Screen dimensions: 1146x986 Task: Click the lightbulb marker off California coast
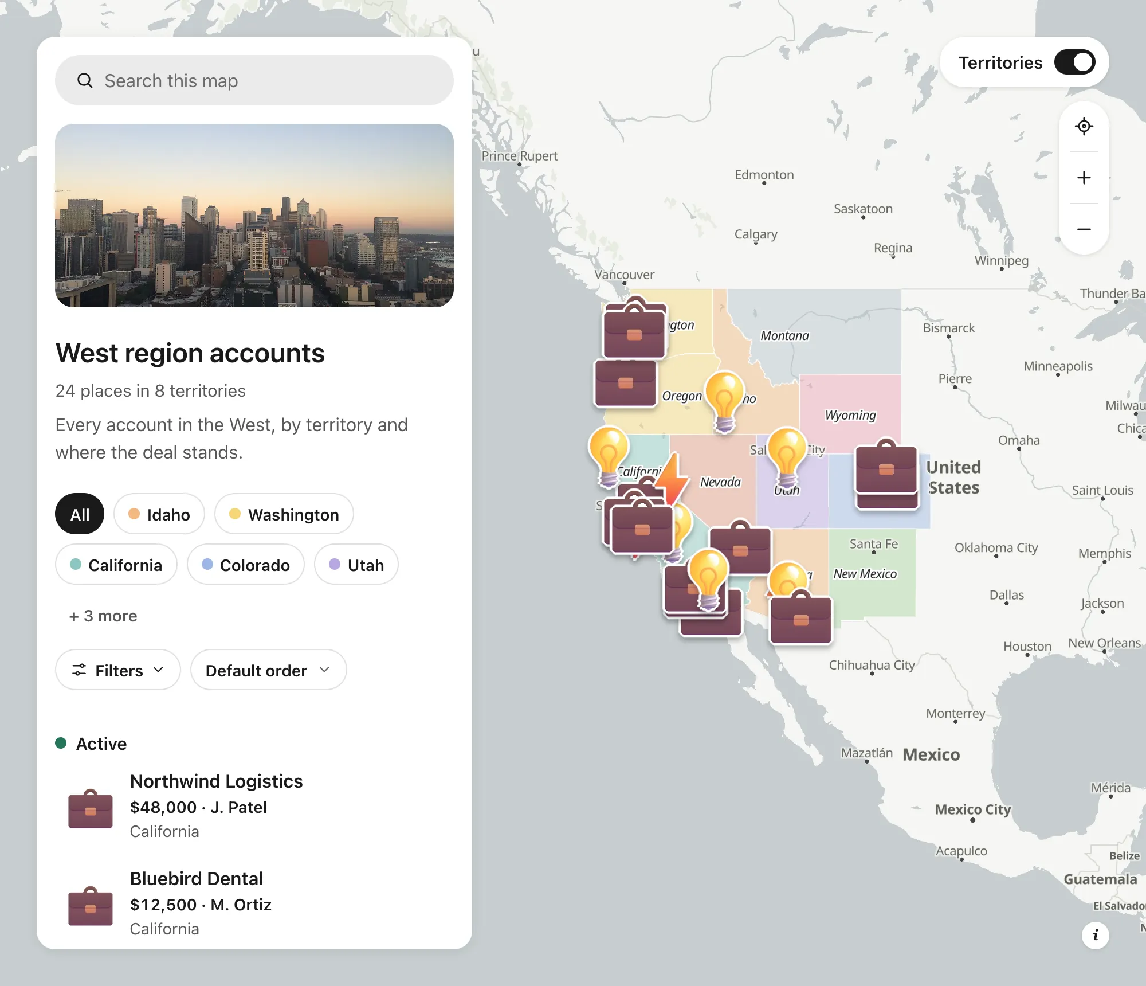click(609, 457)
